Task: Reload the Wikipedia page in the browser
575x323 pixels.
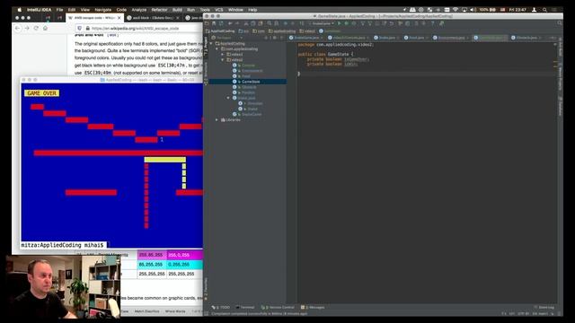Action: 36,28
